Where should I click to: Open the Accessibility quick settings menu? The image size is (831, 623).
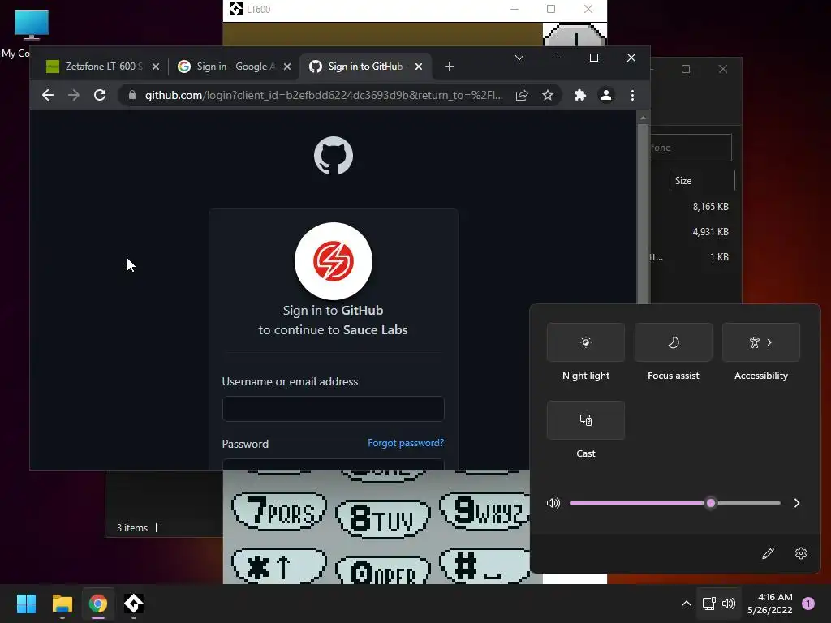click(x=761, y=342)
